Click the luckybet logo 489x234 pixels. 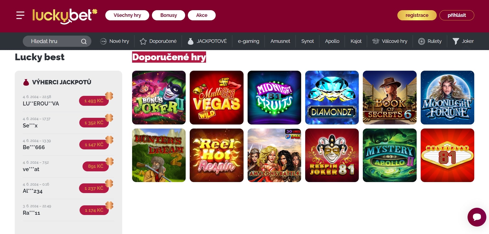(65, 16)
